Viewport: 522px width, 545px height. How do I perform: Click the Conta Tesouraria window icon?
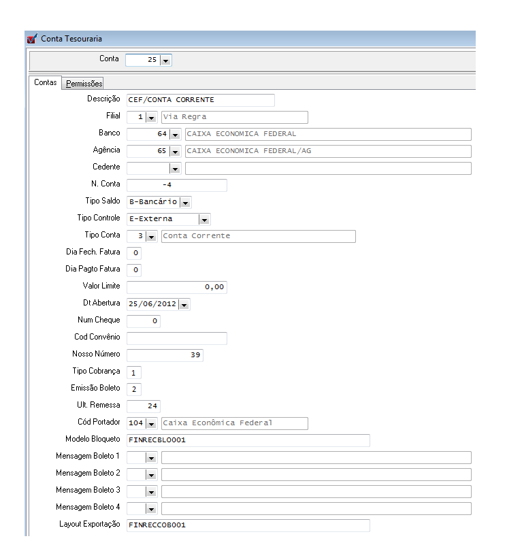pos(32,39)
